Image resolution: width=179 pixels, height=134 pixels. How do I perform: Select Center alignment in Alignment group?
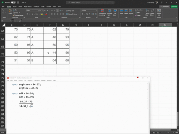[x=55, y=14]
